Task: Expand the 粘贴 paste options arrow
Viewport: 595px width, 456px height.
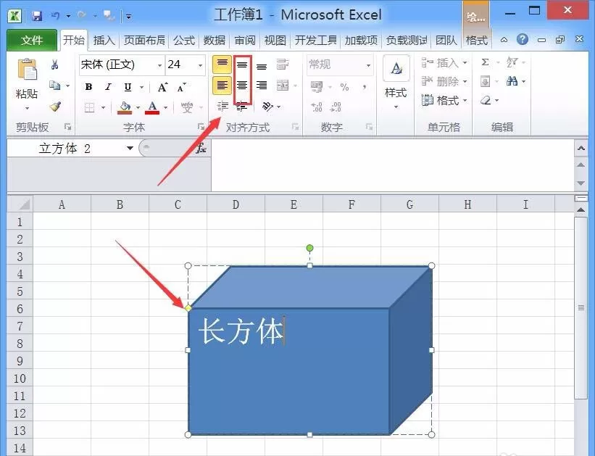Action: 27,108
